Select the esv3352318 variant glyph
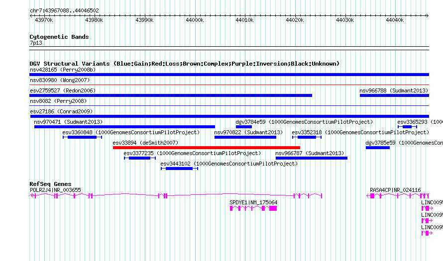The height and width of the screenshot is (261, 443). point(307,137)
